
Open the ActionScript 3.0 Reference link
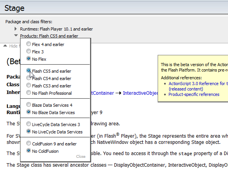pos(198,86)
